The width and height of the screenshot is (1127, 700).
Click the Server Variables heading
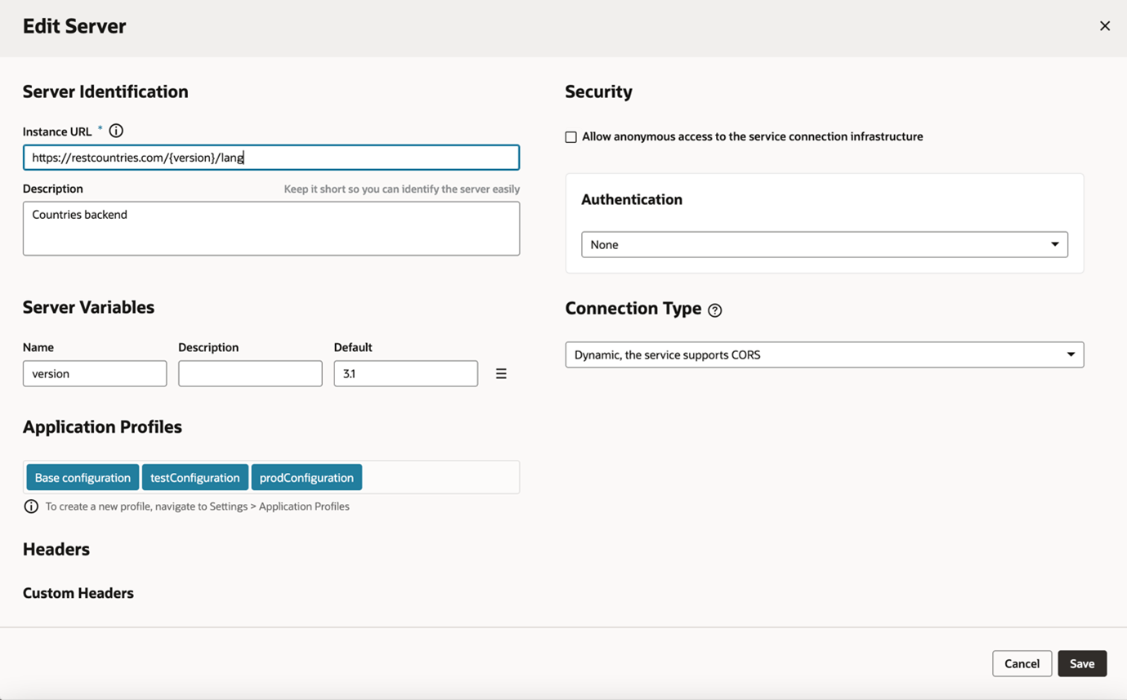click(88, 307)
